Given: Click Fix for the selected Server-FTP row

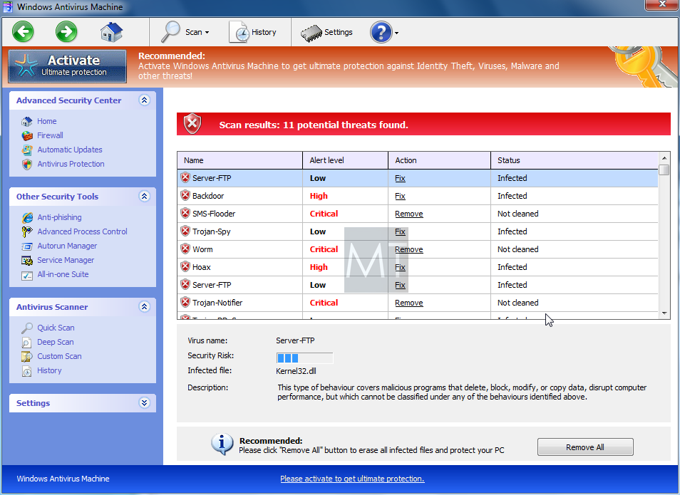Looking at the screenshot, I should [400, 179].
